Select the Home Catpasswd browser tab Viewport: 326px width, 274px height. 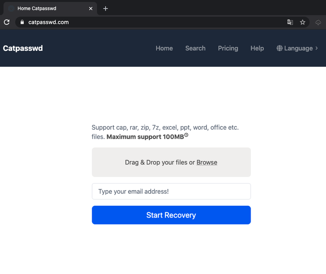[x=50, y=9]
